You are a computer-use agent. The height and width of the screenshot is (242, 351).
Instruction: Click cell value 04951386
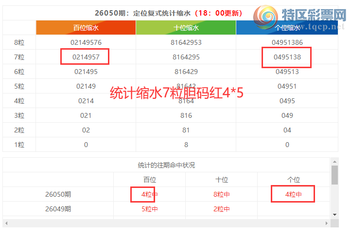(x=287, y=42)
